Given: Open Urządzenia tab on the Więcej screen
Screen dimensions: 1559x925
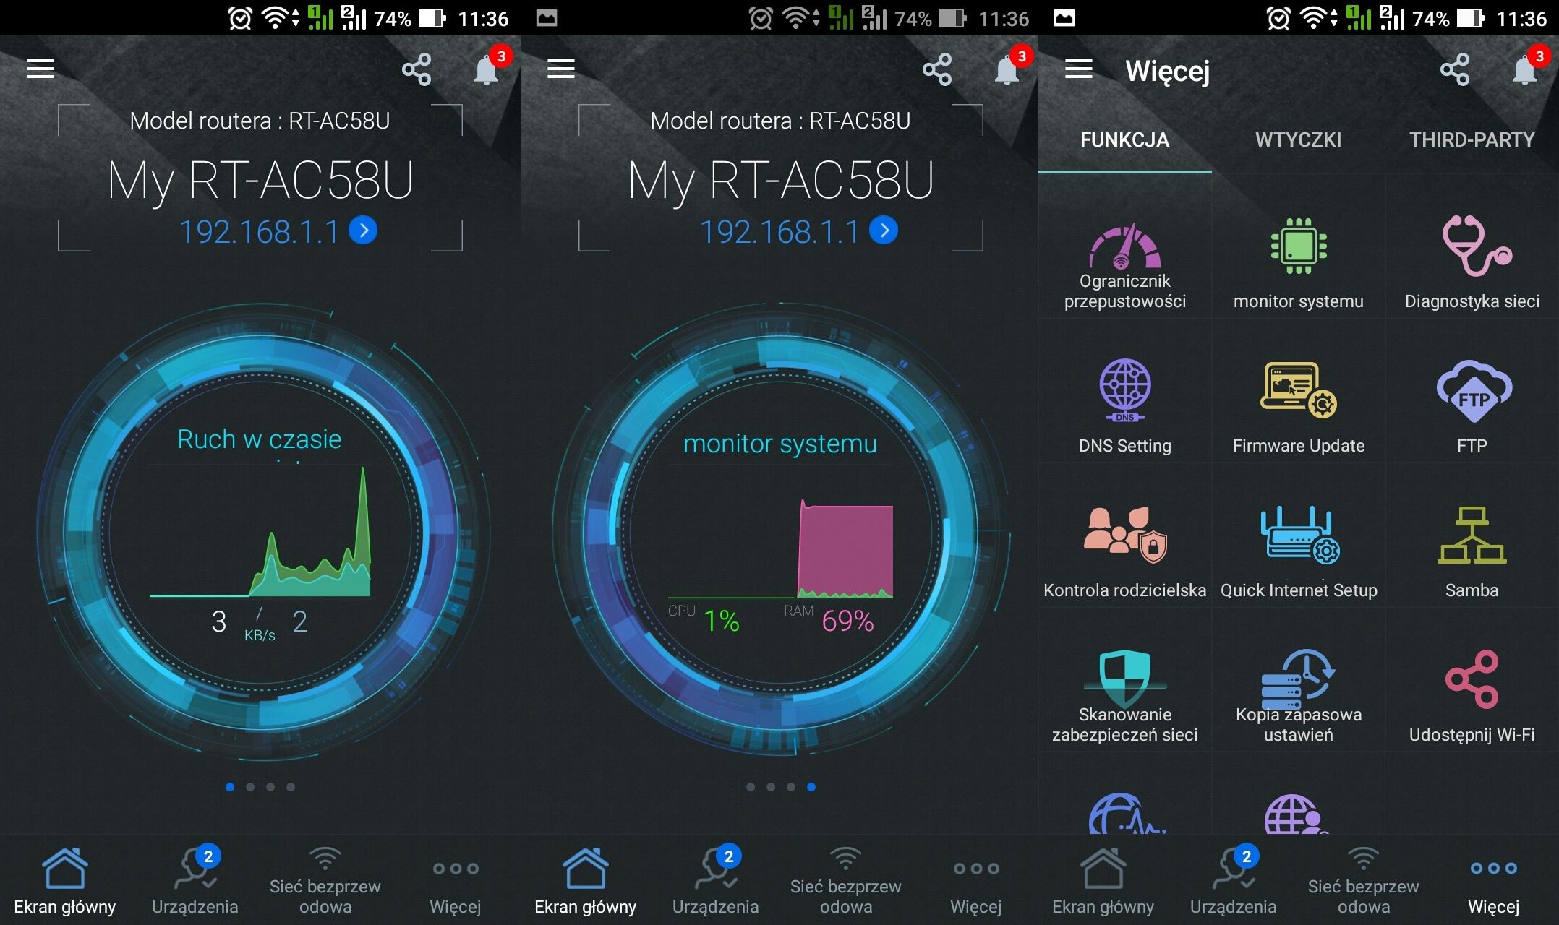Looking at the screenshot, I should click(x=1234, y=882).
